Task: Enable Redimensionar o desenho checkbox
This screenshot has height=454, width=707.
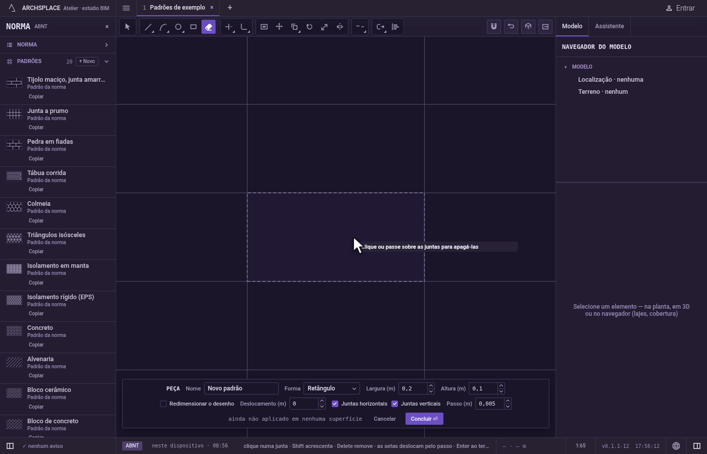Action: pyautogui.click(x=163, y=404)
